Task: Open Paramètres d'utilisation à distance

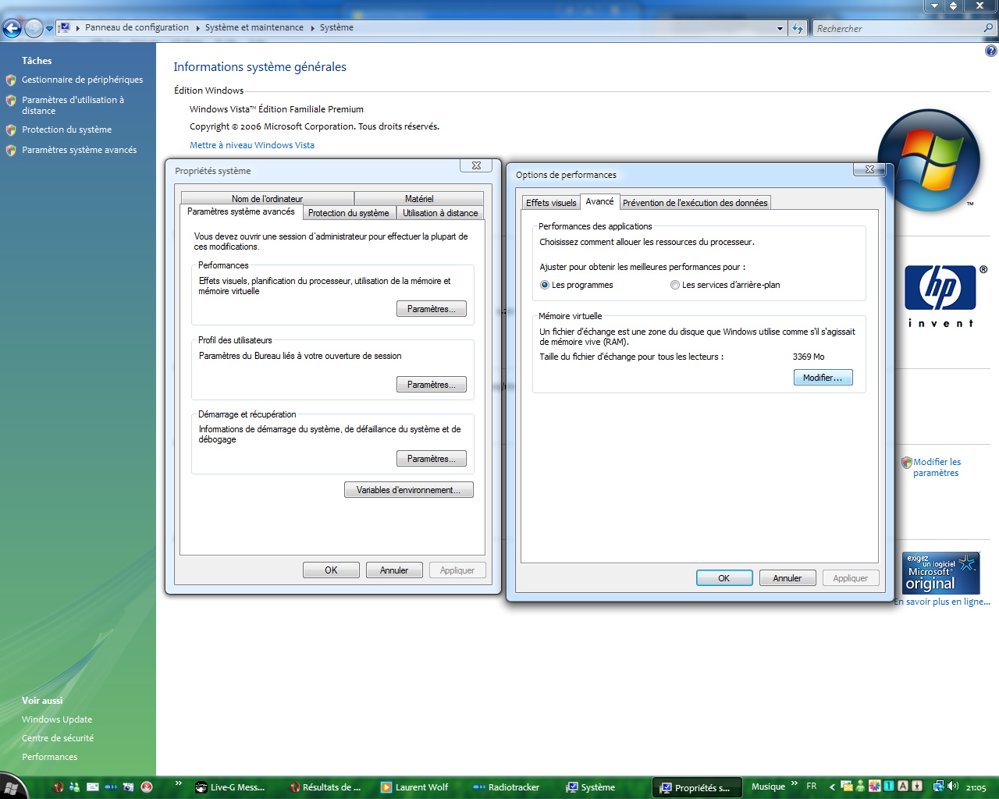Action: pyautogui.click(x=73, y=105)
